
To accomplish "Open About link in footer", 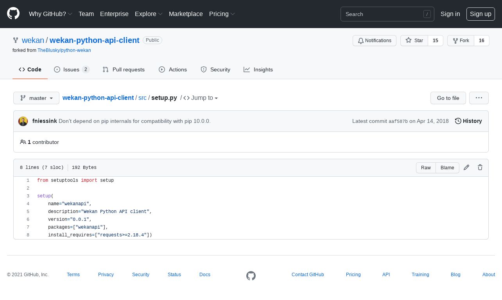I will [489, 275].
